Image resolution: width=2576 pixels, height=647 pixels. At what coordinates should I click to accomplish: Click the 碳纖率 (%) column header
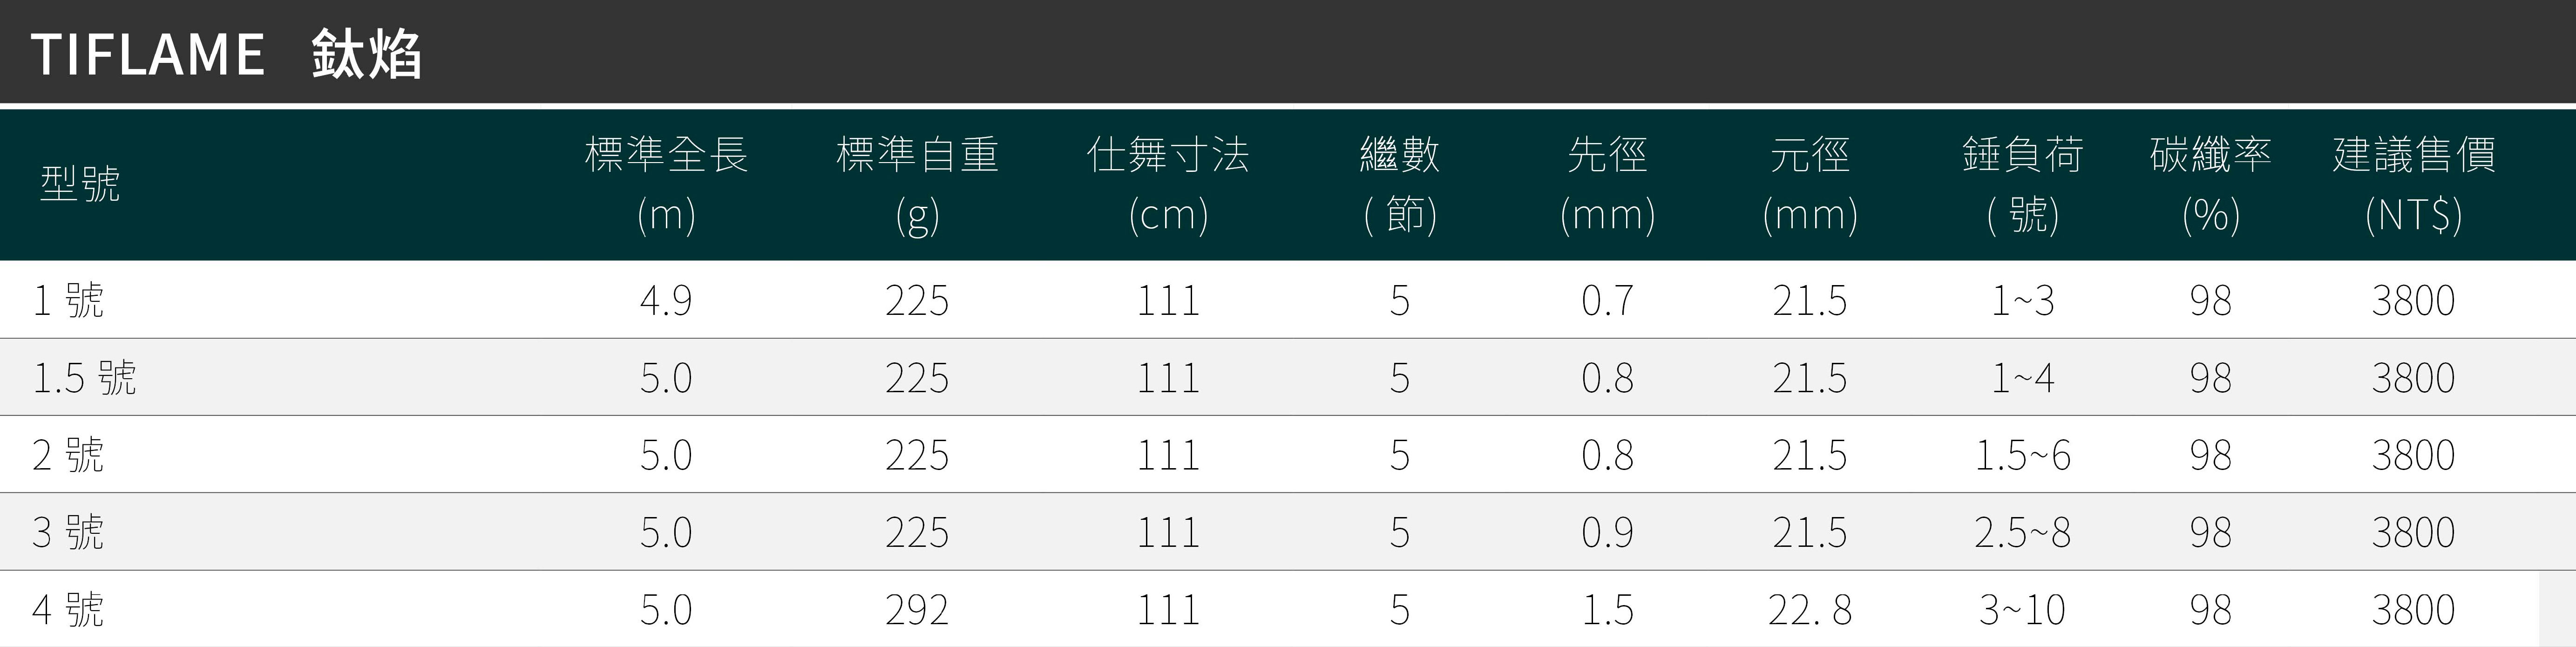coord(2210,184)
